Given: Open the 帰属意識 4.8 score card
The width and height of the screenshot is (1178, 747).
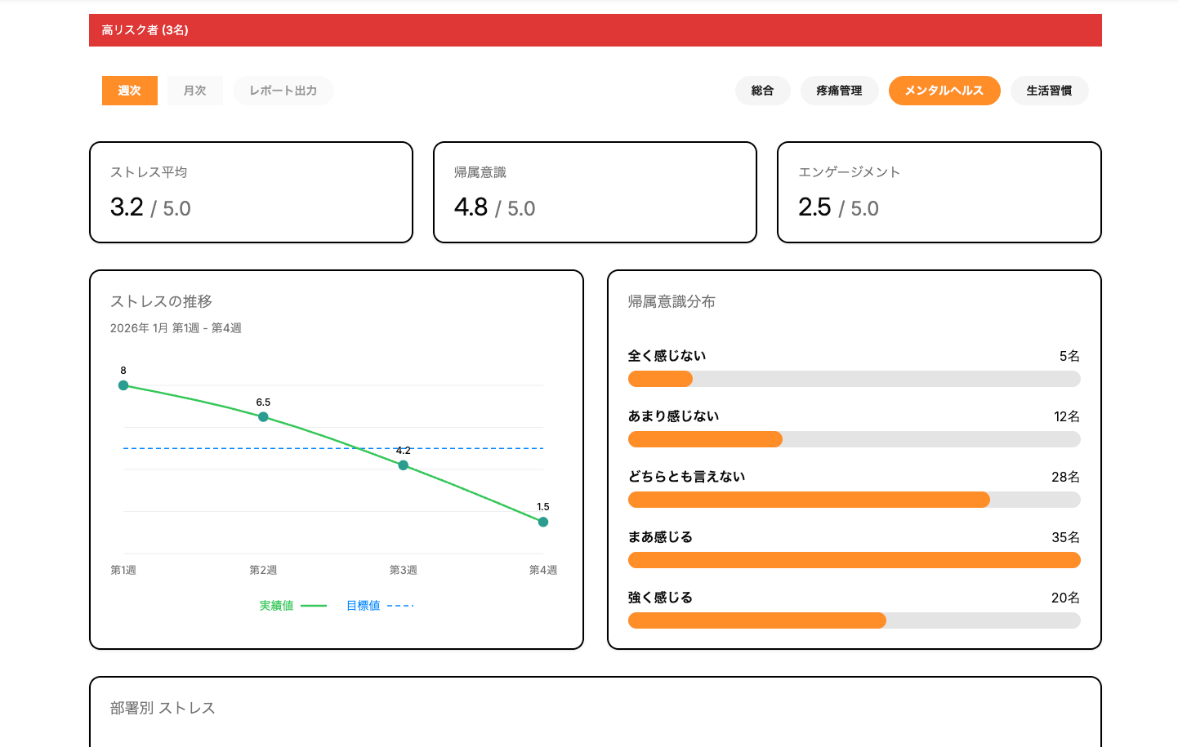Looking at the screenshot, I should coord(595,193).
